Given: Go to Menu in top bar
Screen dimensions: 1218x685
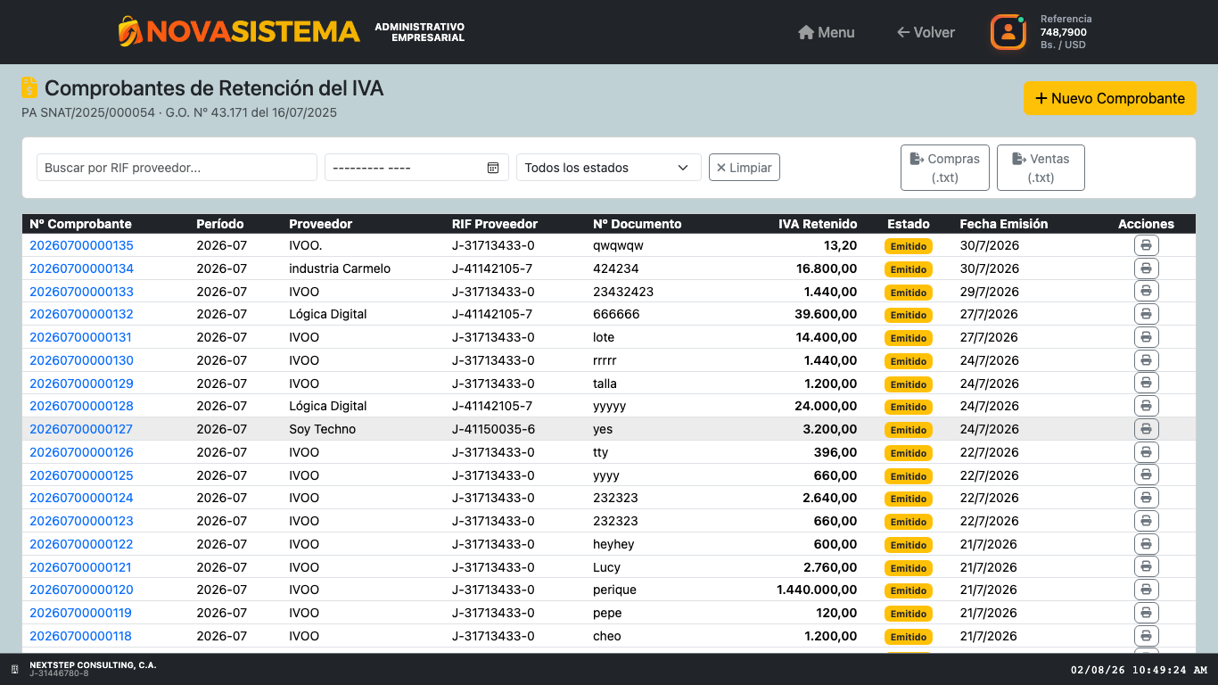Looking at the screenshot, I should [x=827, y=32].
